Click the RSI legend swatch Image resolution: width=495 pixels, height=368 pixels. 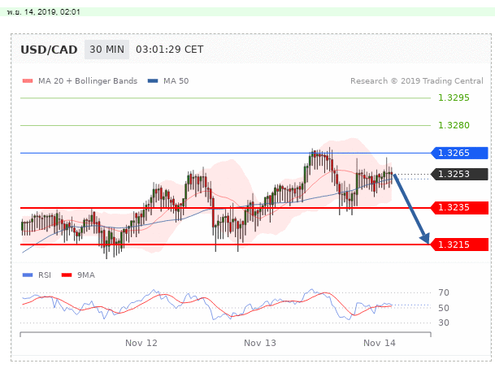28,275
